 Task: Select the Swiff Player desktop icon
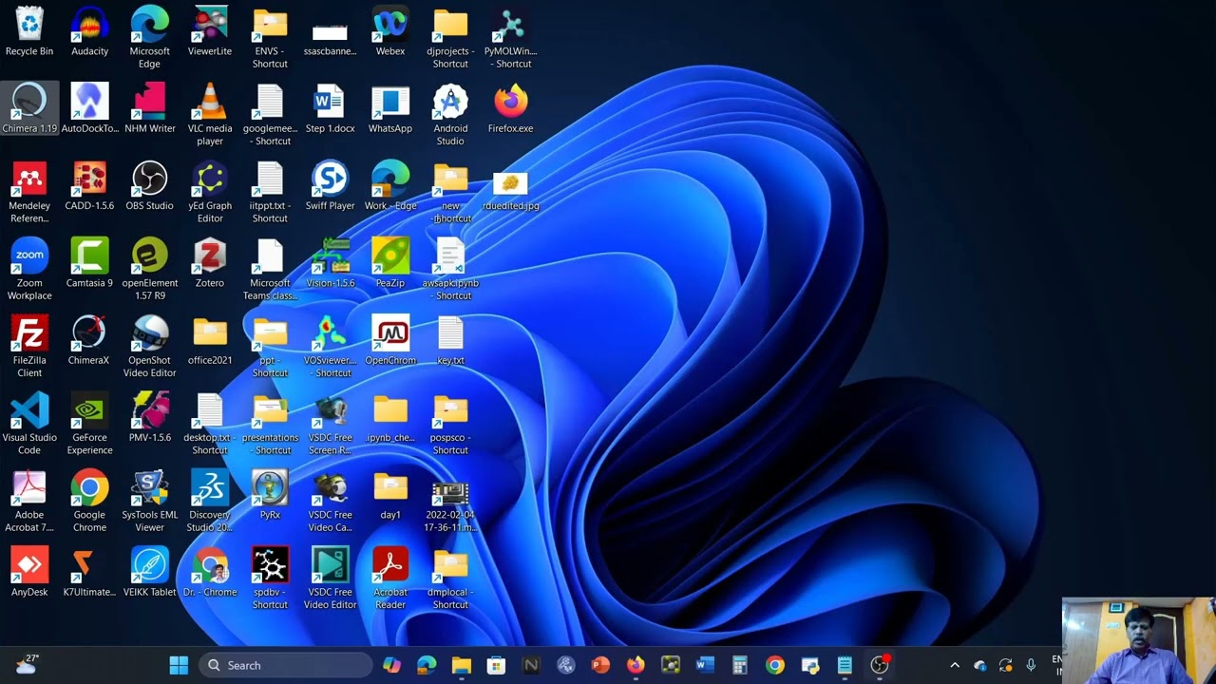pos(330,186)
